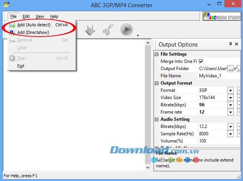Click the app icon in the title bar
Image resolution: width=243 pixels, height=181 pixels.
(6, 5)
